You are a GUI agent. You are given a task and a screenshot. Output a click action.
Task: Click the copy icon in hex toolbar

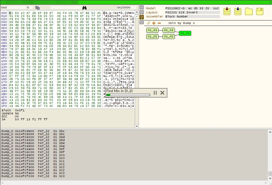[x=38, y=8]
